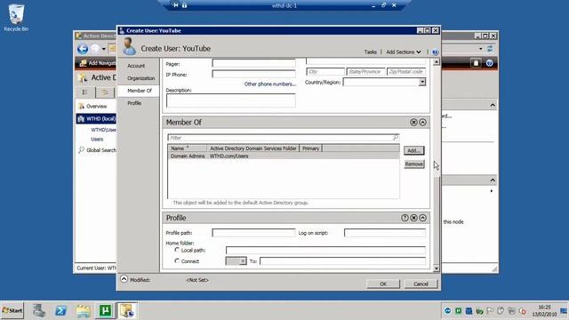Click the clock in system tray
Image resolution: width=569 pixels, height=320 pixels.
(544, 310)
